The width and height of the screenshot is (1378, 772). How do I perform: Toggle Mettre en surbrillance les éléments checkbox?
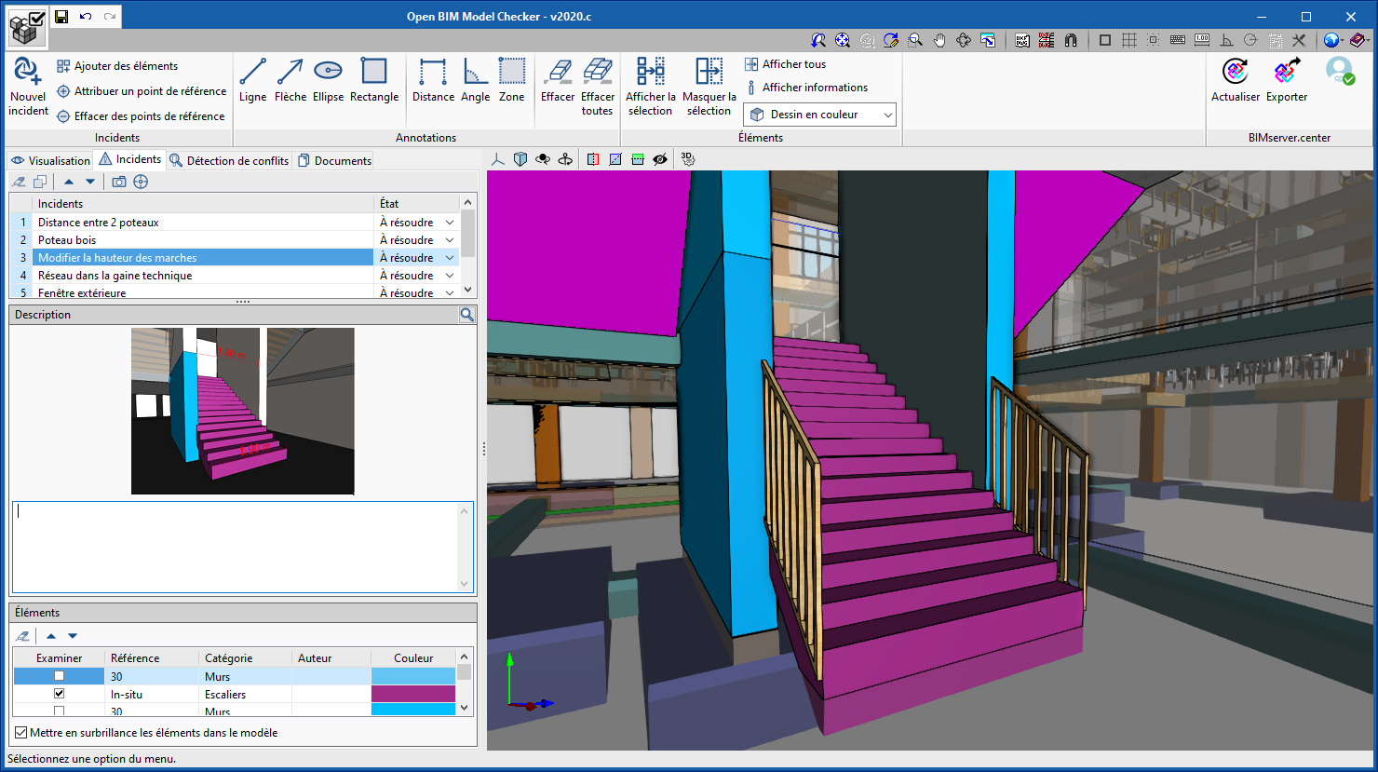(x=20, y=733)
